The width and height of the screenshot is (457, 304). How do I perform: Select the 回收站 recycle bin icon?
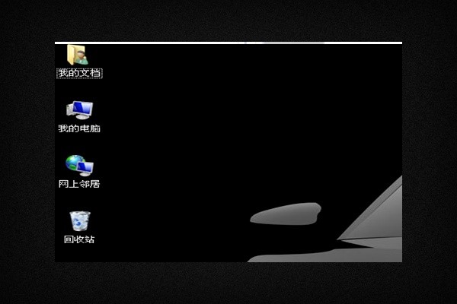[x=79, y=220]
